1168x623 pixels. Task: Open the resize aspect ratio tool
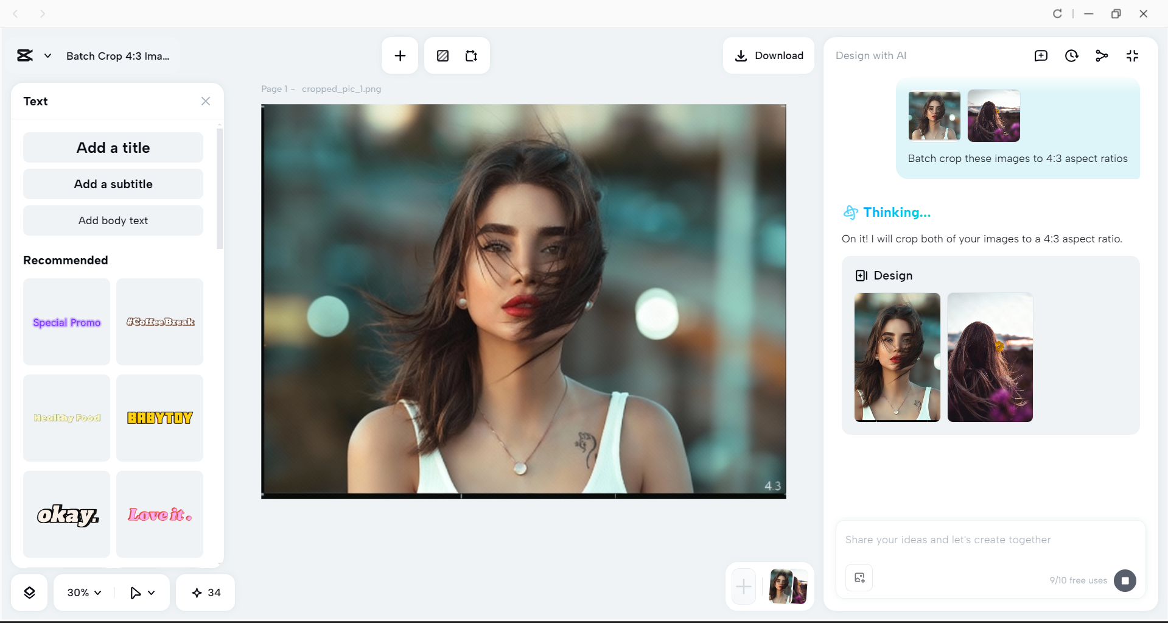[470, 55]
